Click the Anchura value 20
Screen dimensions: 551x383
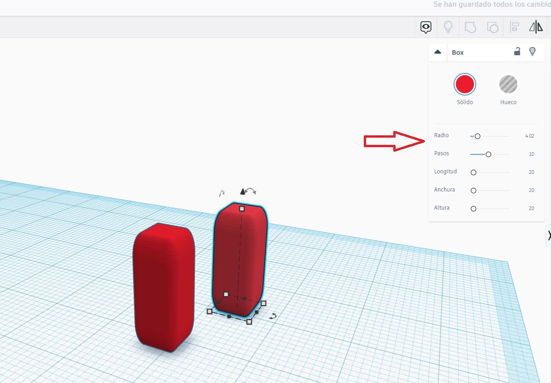click(532, 190)
